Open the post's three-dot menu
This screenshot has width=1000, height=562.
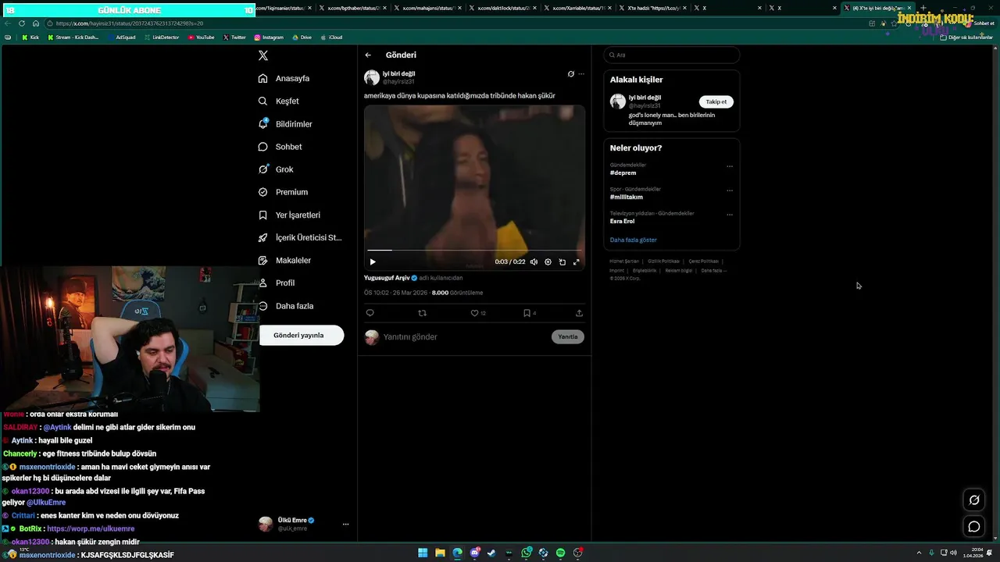click(x=581, y=74)
